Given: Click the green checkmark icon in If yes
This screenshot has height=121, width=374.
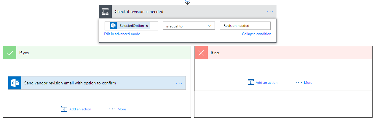Looking at the screenshot, I should [x=10, y=53].
